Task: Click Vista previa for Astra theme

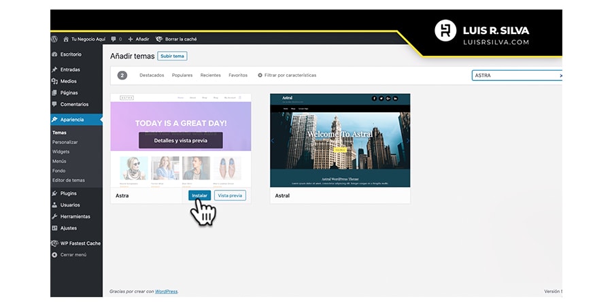Action: tap(230, 196)
